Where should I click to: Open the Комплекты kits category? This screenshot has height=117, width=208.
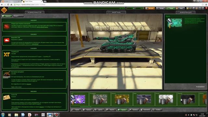click(x=145, y=110)
